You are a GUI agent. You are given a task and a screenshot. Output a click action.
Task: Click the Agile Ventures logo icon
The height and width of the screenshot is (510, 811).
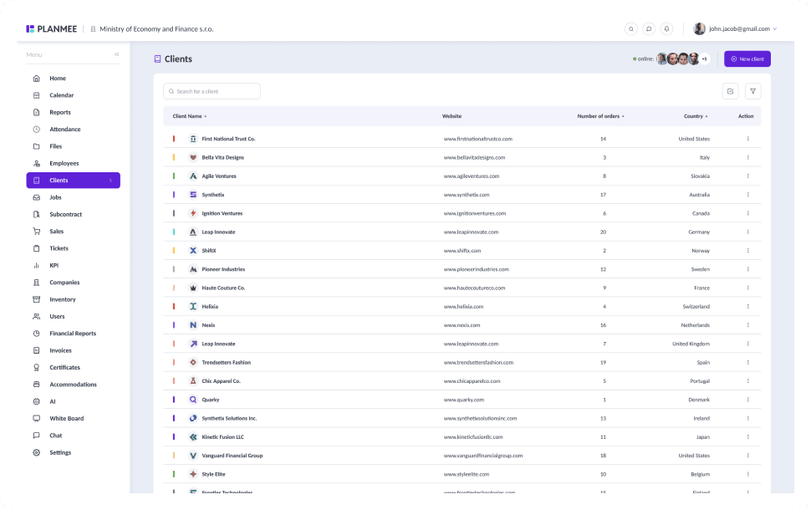tap(193, 176)
